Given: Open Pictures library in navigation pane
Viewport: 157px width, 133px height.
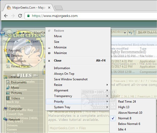Looking at the screenshot, I should pyautogui.click(x=16, y=93).
